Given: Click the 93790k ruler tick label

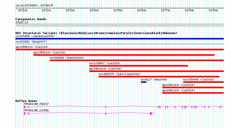Looking at the screenshot, I should [x=213, y=10].
